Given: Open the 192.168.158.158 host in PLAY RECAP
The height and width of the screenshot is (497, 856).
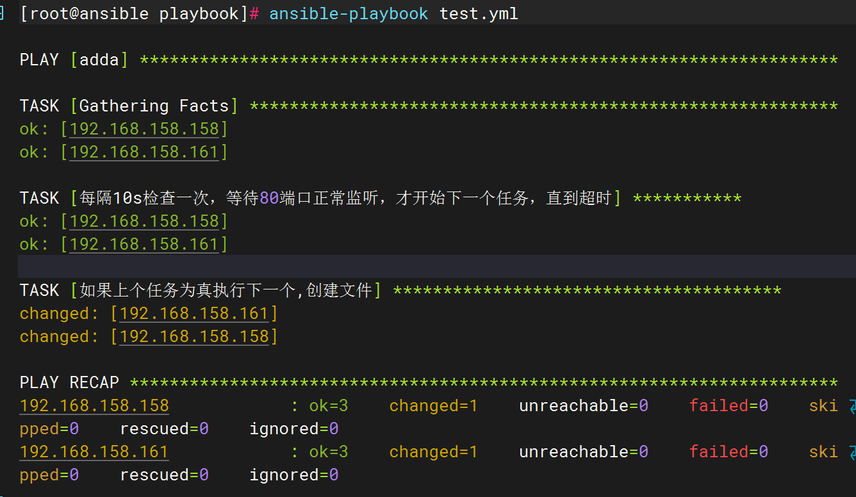Looking at the screenshot, I should (x=94, y=406).
